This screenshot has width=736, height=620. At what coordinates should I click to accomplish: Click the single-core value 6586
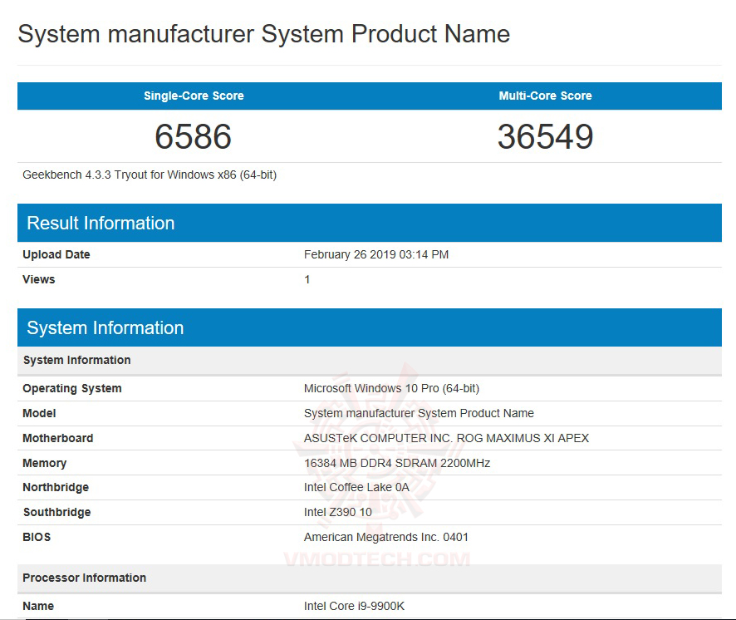tap(193, 136)
